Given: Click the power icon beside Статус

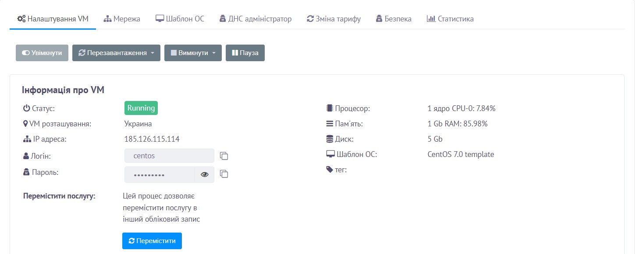Looking at the screenshot, I should (x=26, y=108).
